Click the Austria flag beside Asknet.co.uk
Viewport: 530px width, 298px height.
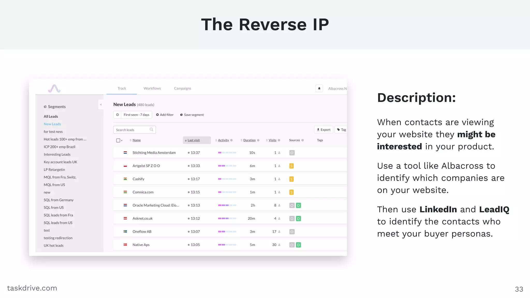click(x=125, y=218)
